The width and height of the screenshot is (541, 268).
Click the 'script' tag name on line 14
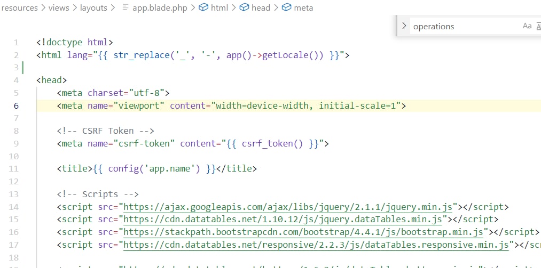[x=77, y=207]
